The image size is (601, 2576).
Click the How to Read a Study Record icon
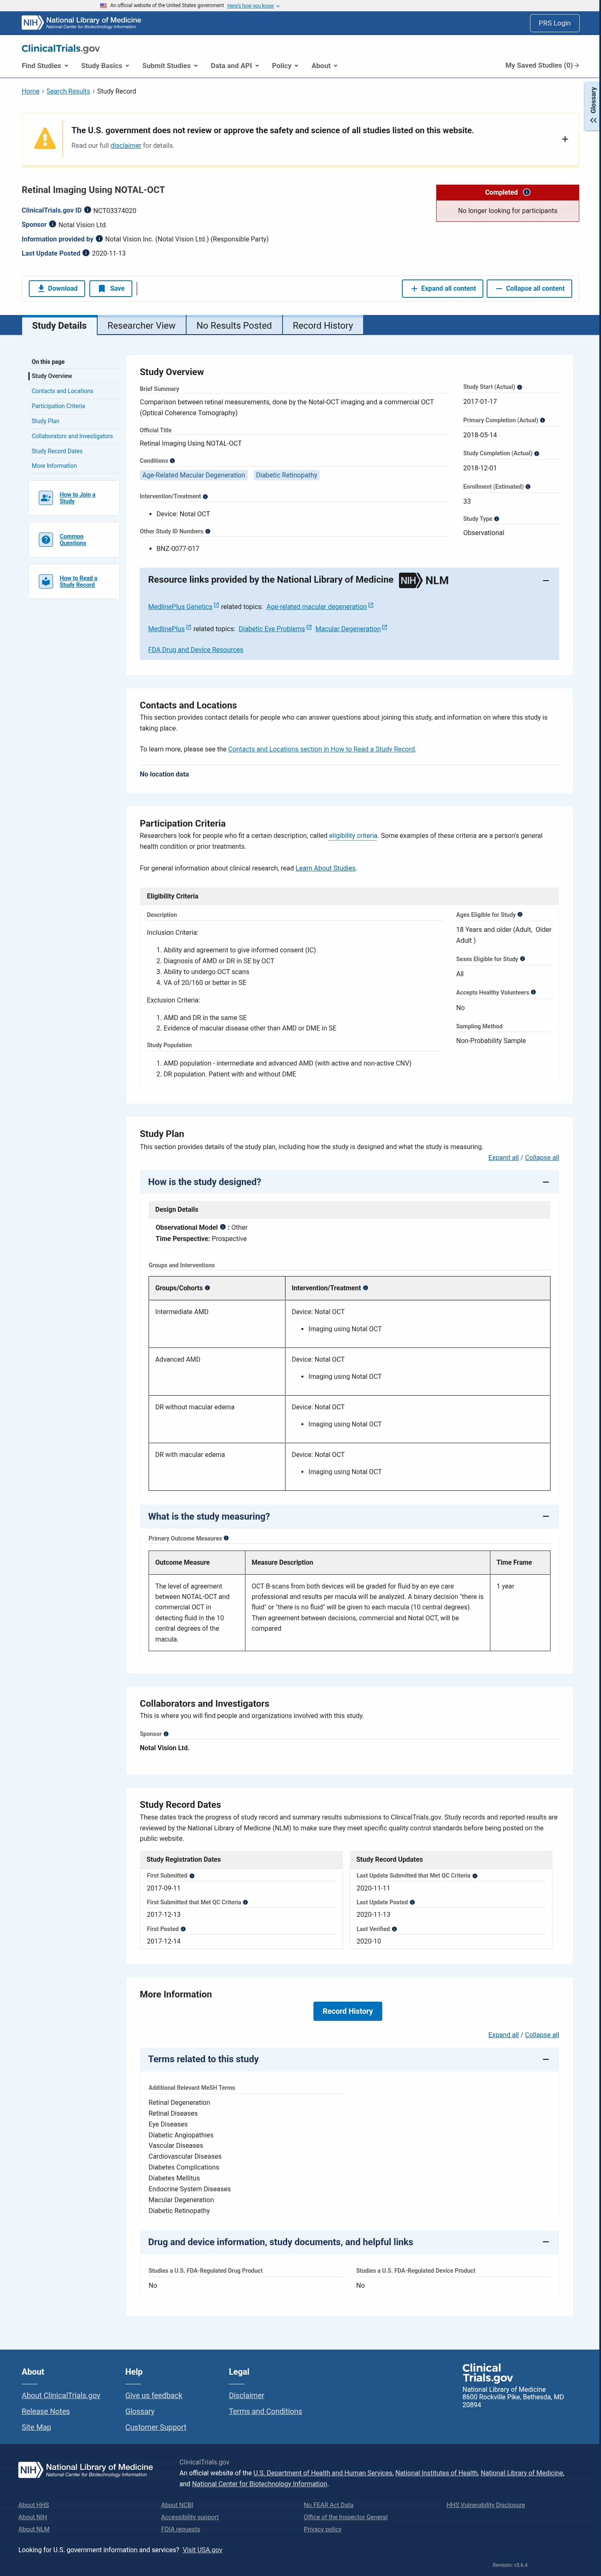tap(46, 581)
